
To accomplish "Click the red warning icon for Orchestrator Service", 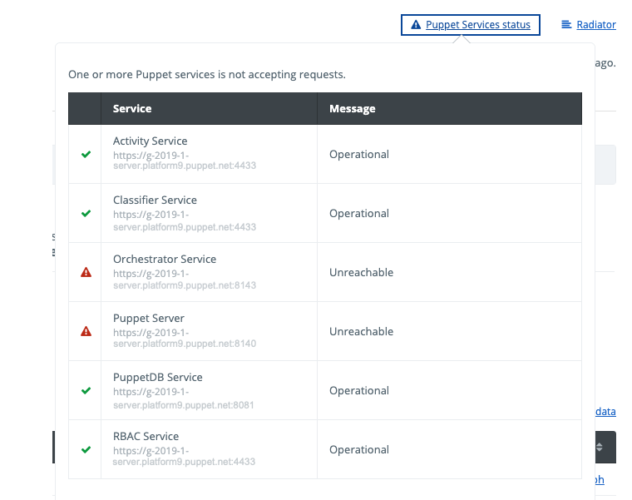I will point(86,272).
